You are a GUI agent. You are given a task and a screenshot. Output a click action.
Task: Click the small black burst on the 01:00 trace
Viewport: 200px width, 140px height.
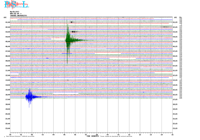tap(72, 22)
